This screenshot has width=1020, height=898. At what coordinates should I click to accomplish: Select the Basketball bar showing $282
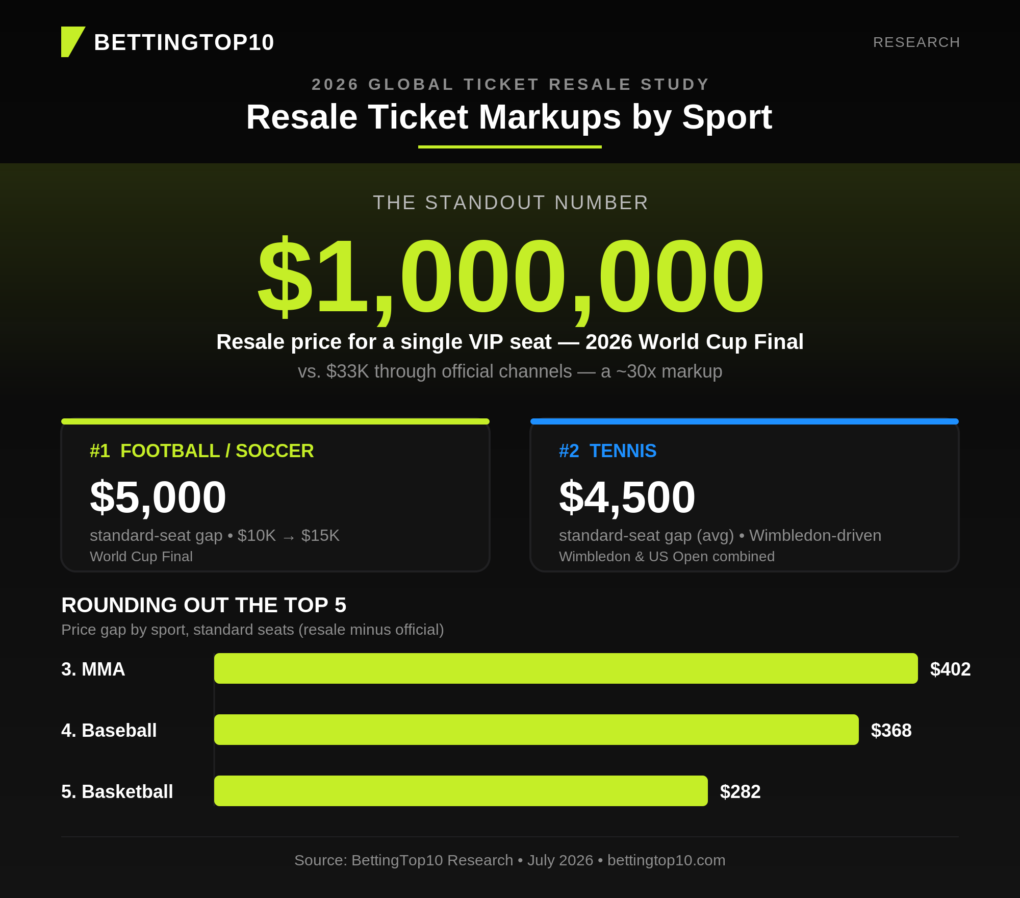click(x=461, y=791)
